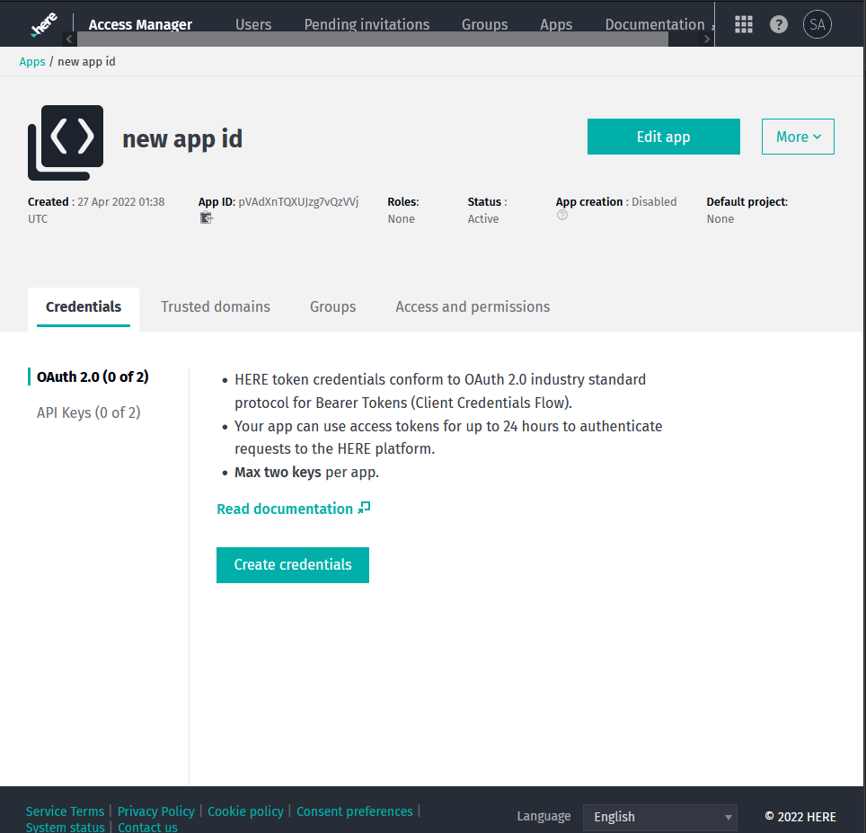This screenshot has height=833, width=866.
Task: Click the Edit app button
Action: [x=663, y=137]
